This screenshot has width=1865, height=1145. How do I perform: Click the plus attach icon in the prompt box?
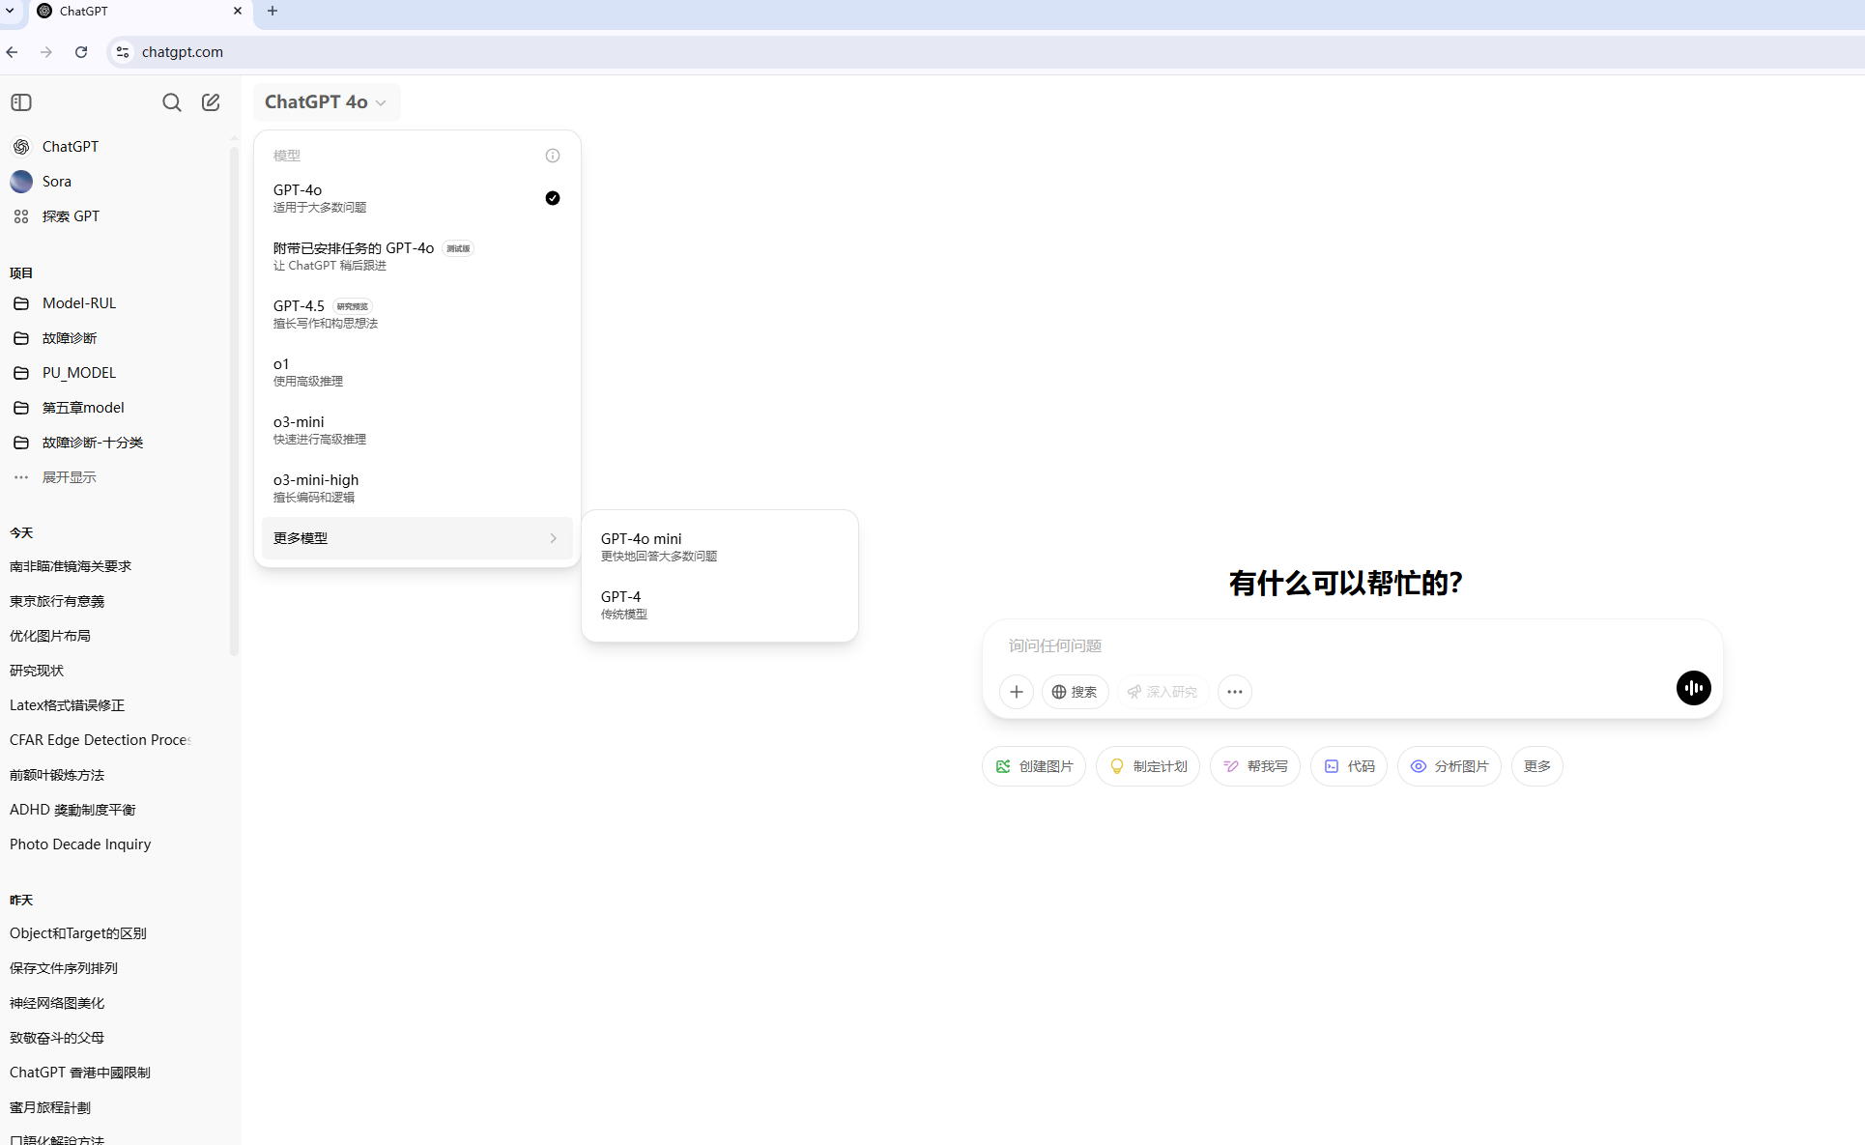pos(1017,692)
